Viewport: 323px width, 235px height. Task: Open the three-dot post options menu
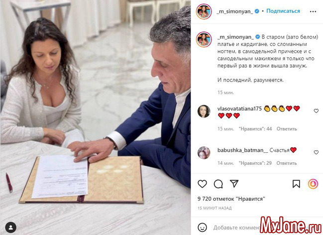[x=313, y=11]
